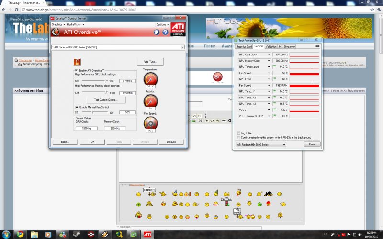Screen dimensions: 383x239
Task: Click the Home icon in Catalyst Control Center
Action: click(157, 32)
